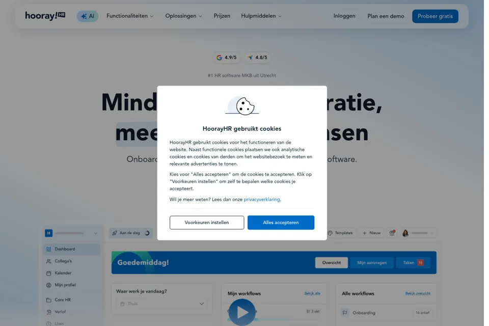The height and width of the screenshot is (326, 489).
Task: Click the Nieuw plus button
Action: coord(371,233)
